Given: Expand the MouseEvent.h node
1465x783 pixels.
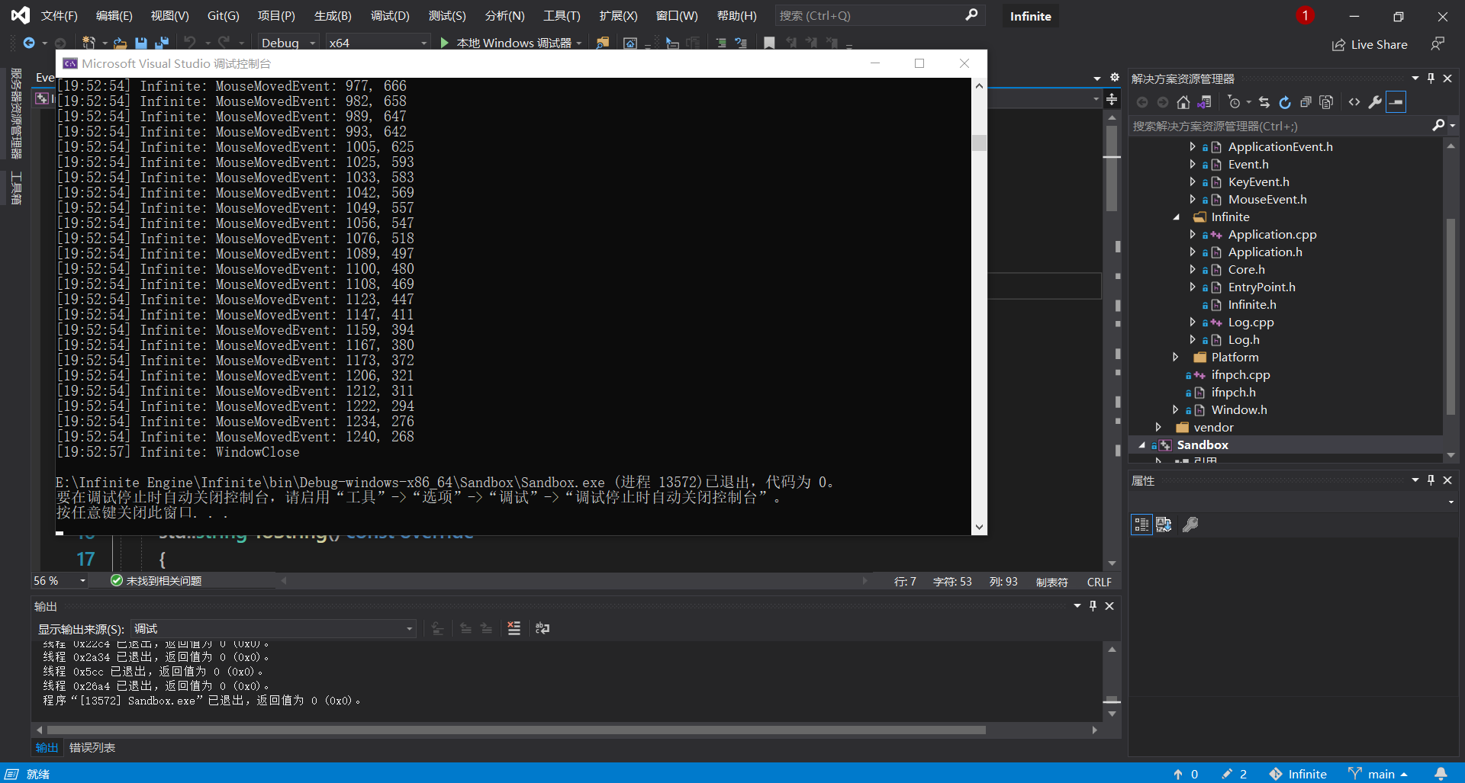Looking at the screenshot, I should click(1193, 200).
